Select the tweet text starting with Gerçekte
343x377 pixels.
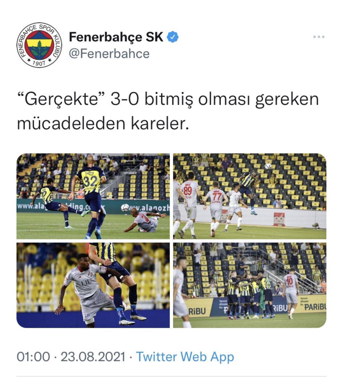point(168,111)
